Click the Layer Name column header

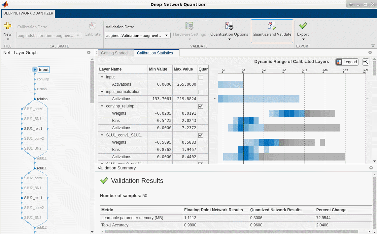pyautogui.click(x=123, y=69)
